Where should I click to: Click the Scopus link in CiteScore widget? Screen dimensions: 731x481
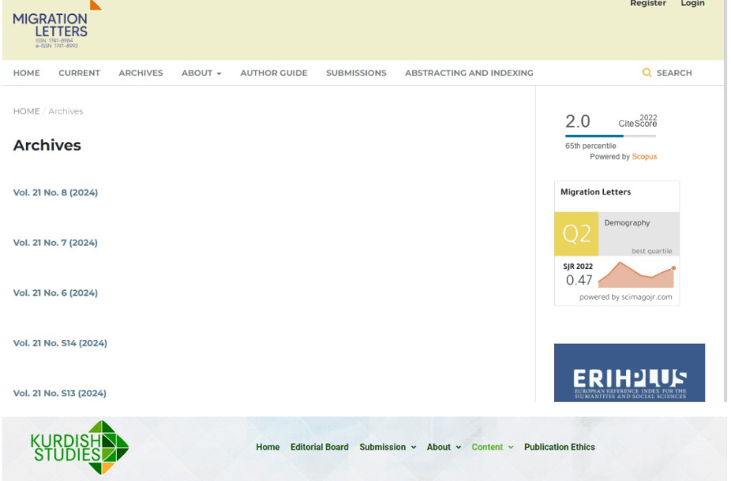[644, 156]
